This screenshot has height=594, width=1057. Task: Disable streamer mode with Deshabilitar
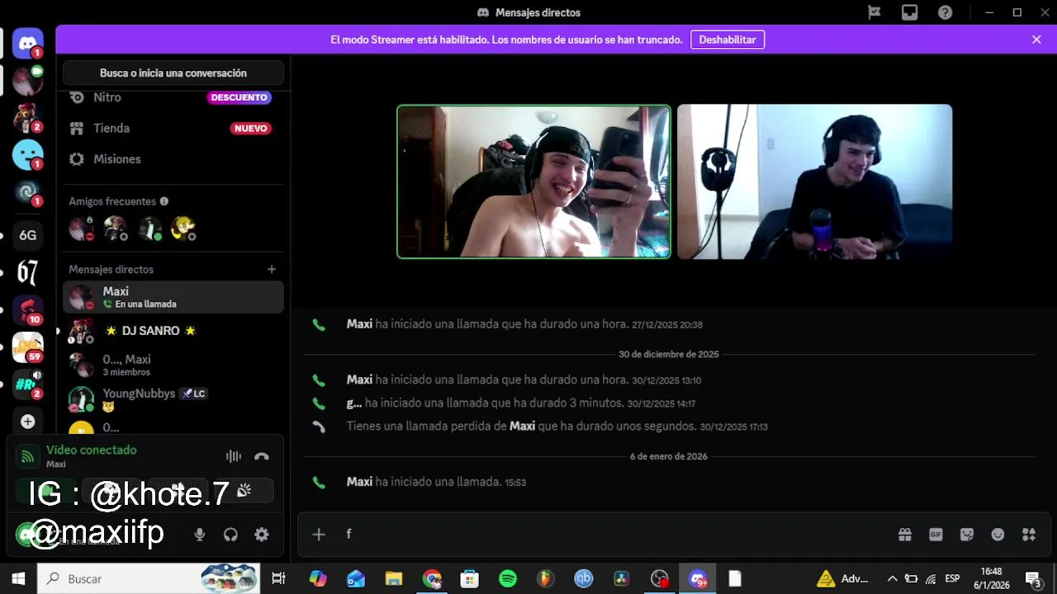728,40
